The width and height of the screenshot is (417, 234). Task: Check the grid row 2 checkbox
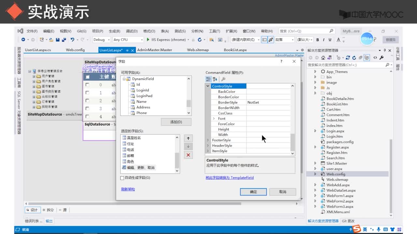tap(87, 101)
